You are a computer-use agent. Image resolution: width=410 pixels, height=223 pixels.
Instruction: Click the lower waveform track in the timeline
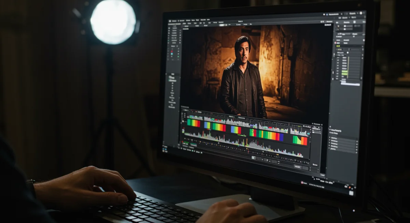pos(243,144)
